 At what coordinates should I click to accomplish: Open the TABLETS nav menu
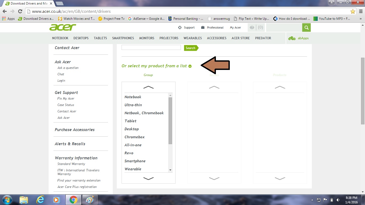pyautogui.click(x=100, y=38)
